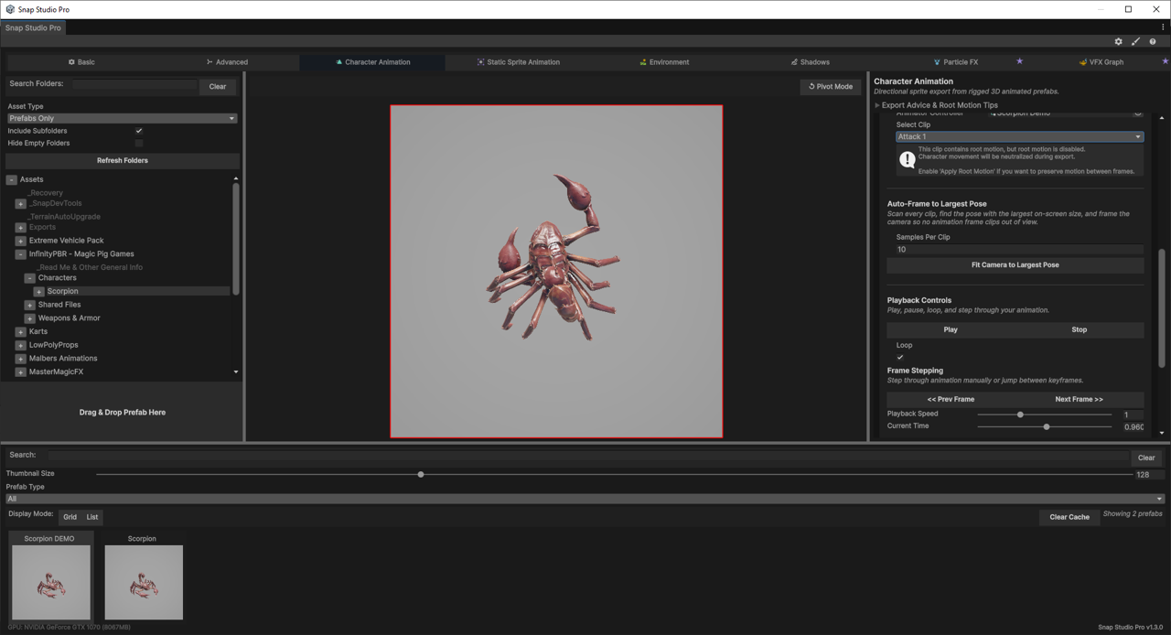Click the Samples Per Clip field
The height and width of the screenshot is (635, 1171).
pyautogui.click(x=1019, y=249)
